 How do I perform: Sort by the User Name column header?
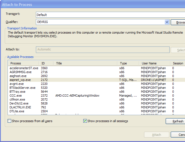[x=155, y=63]
